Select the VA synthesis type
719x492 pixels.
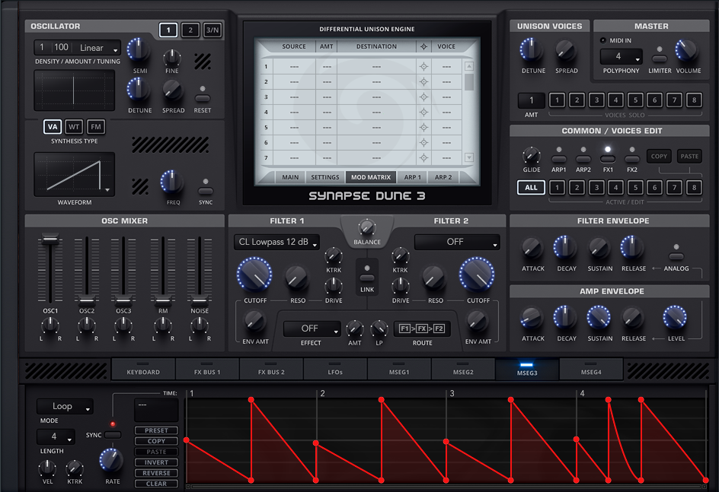pos(53,127)
